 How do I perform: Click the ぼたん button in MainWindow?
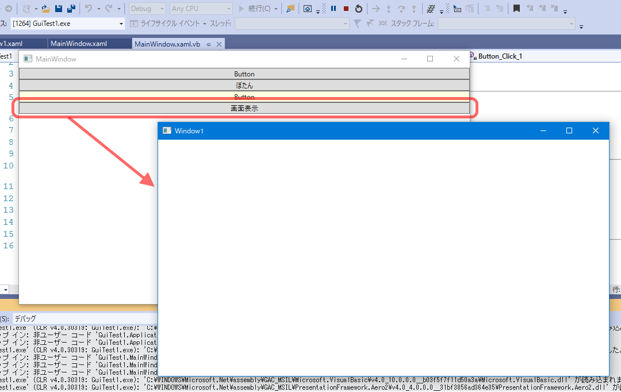[x=244, y=85]
